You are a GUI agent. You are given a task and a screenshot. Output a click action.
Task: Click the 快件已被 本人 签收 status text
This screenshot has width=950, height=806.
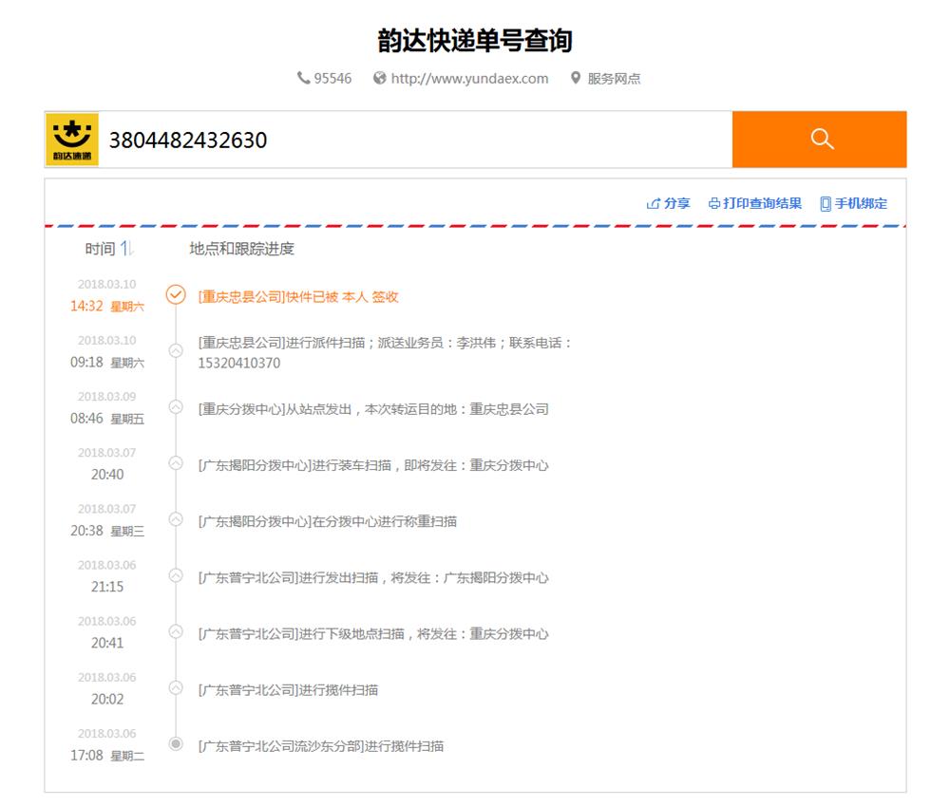point(342,297)
